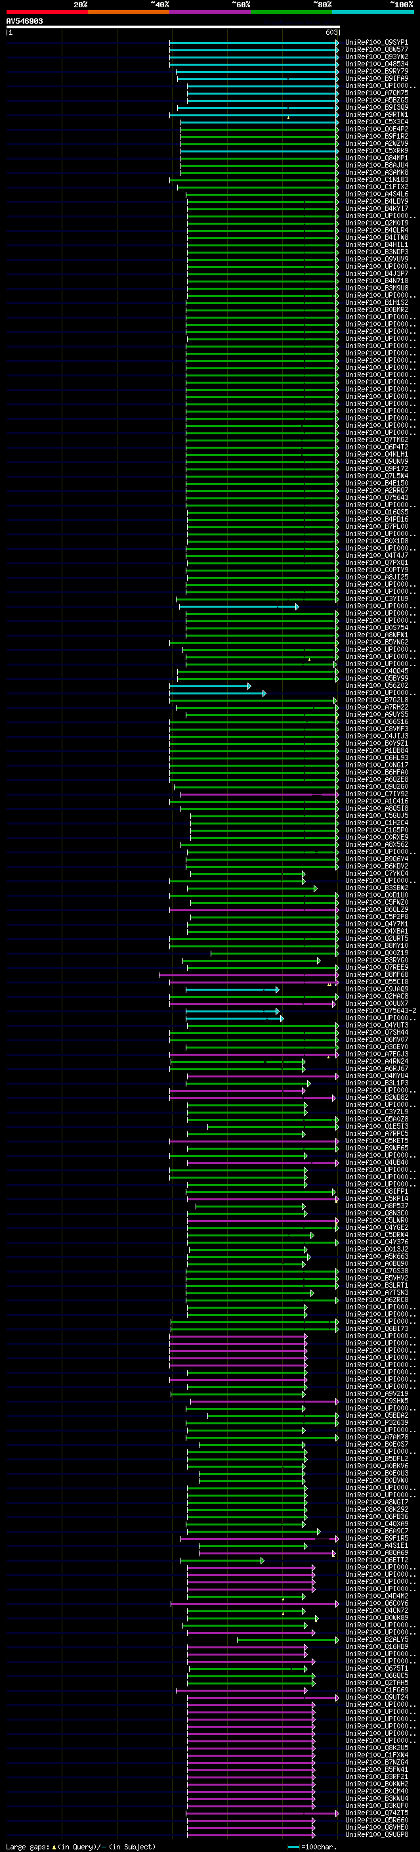The width and height of the screenshot is (420, 1852).
Task: Open hit UniRef100_B2ALY5
Action: [376, 1639]
